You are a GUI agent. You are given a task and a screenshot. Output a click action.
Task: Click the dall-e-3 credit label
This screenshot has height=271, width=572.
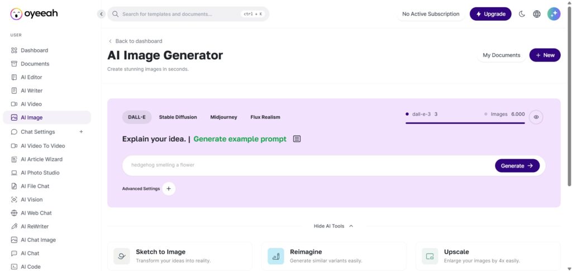(x=421, y=114)
